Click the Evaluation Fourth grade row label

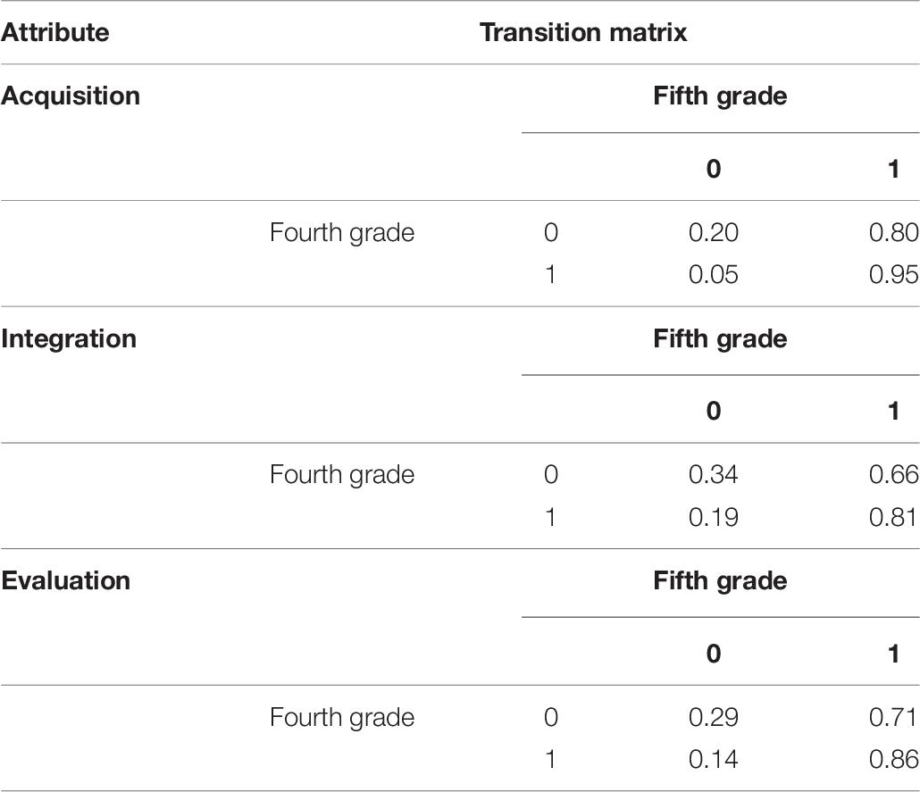point(342,718)
